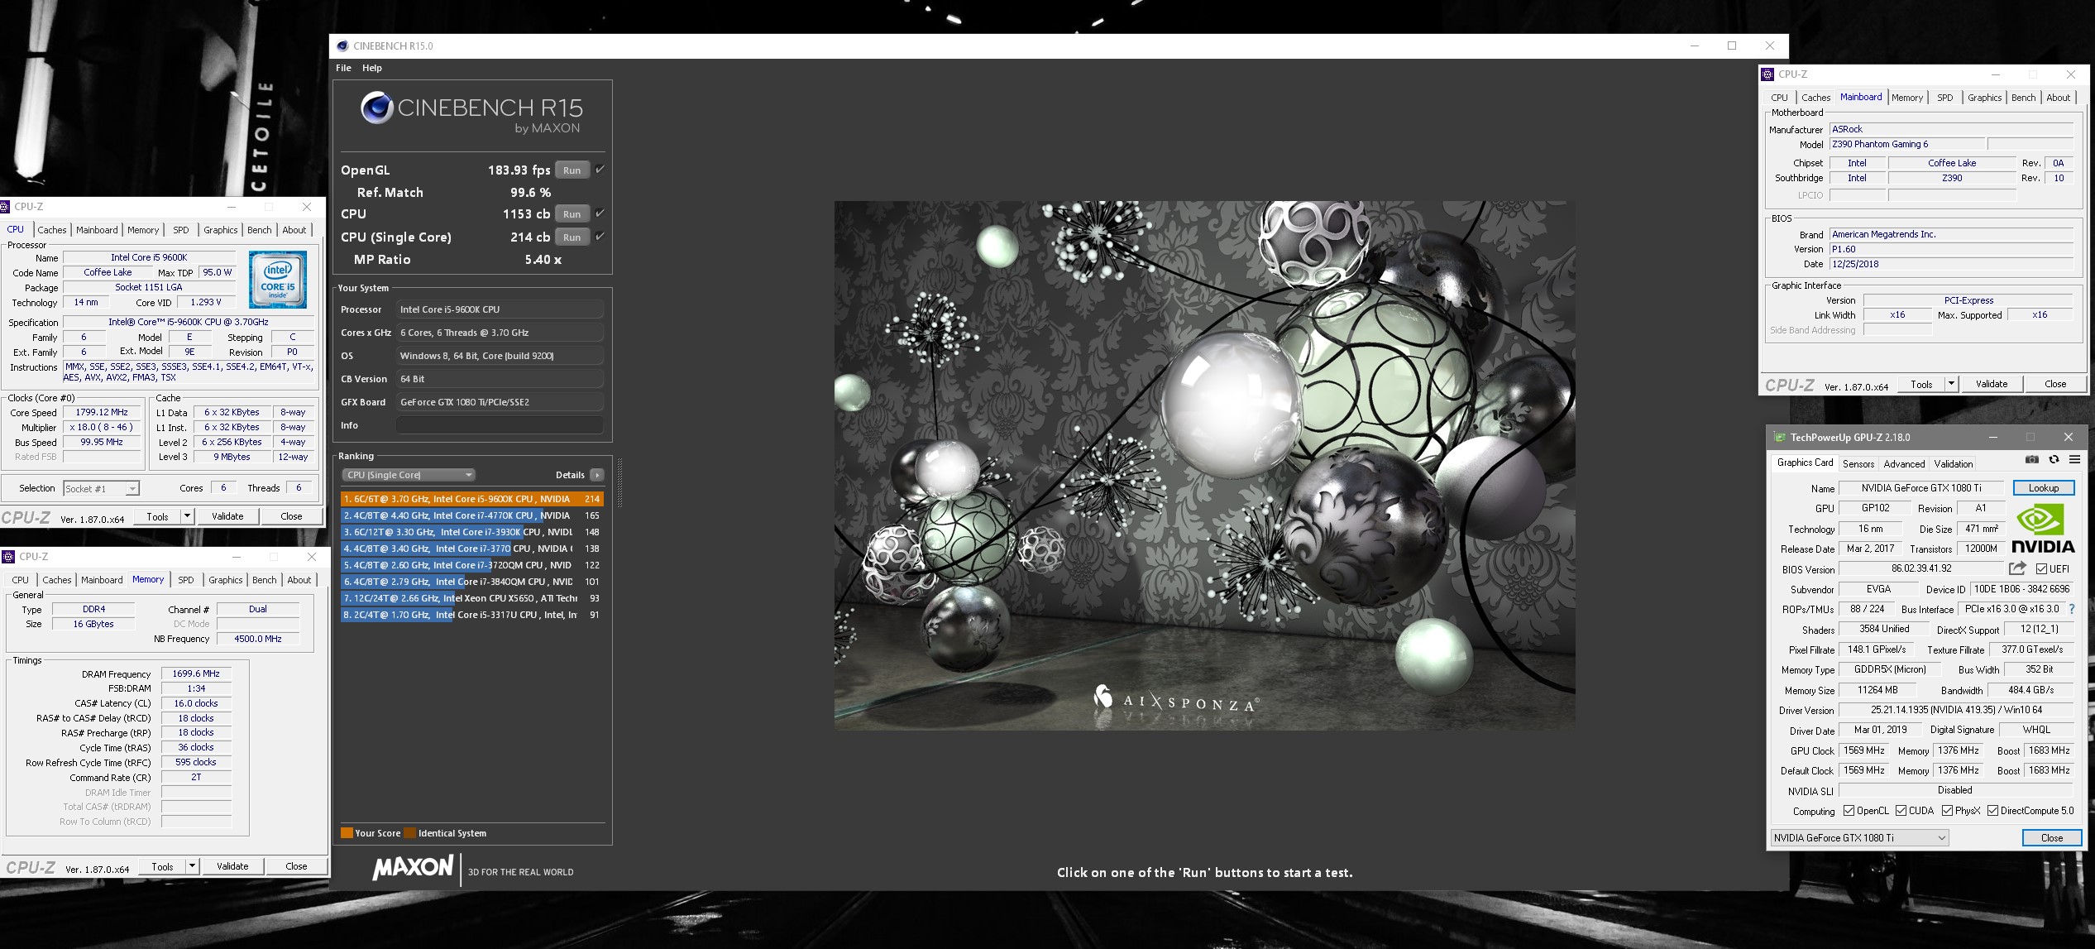This screenshot has width=2095, height=949.
Task: Click the Bus Interface question mark icon
Action: [x=2072, y=609]
